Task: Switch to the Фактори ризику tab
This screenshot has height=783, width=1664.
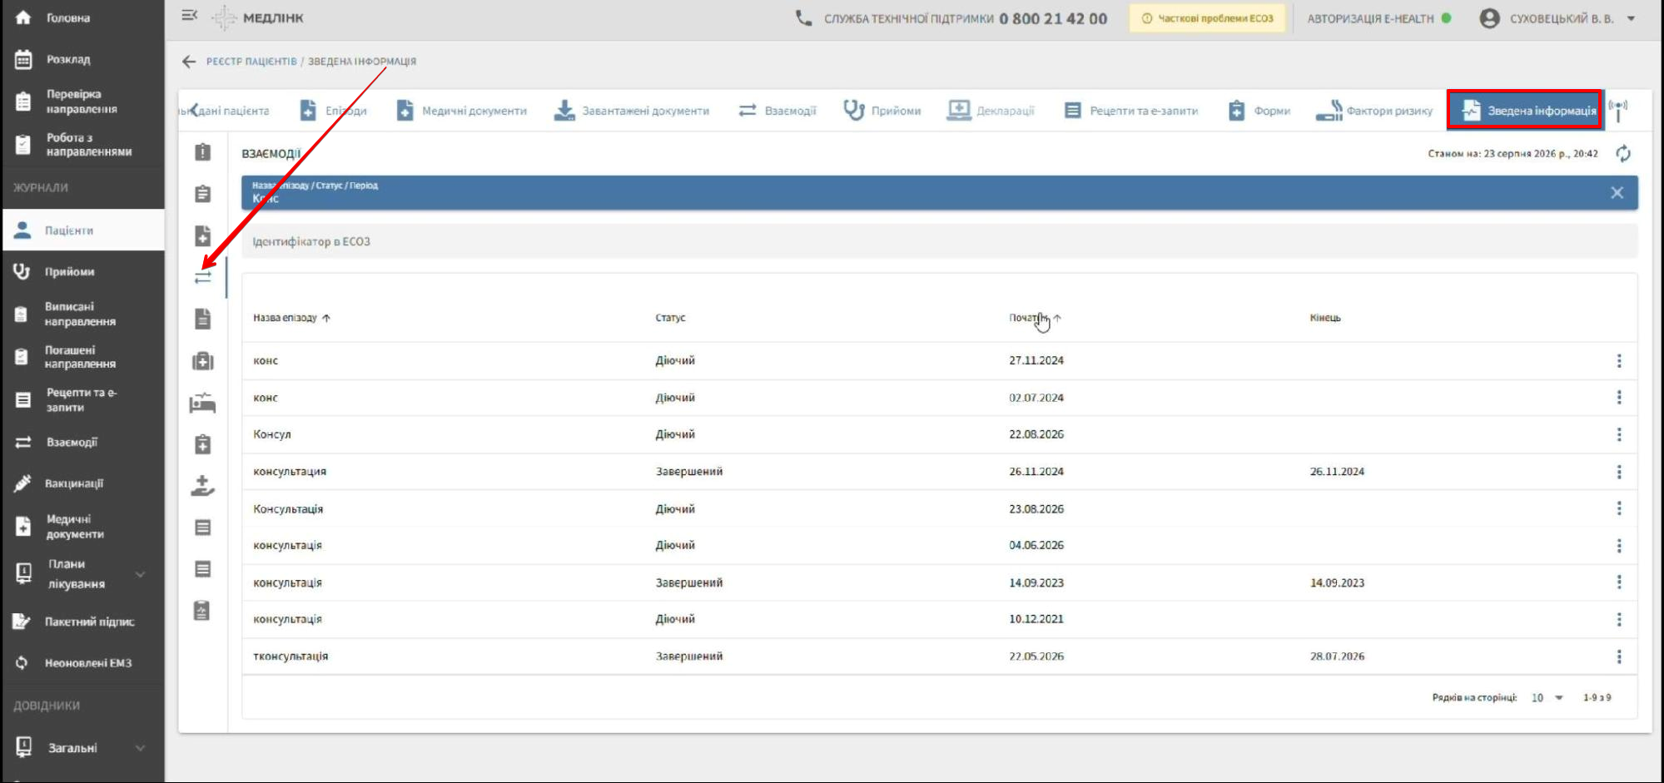Action: (1373, 110)
